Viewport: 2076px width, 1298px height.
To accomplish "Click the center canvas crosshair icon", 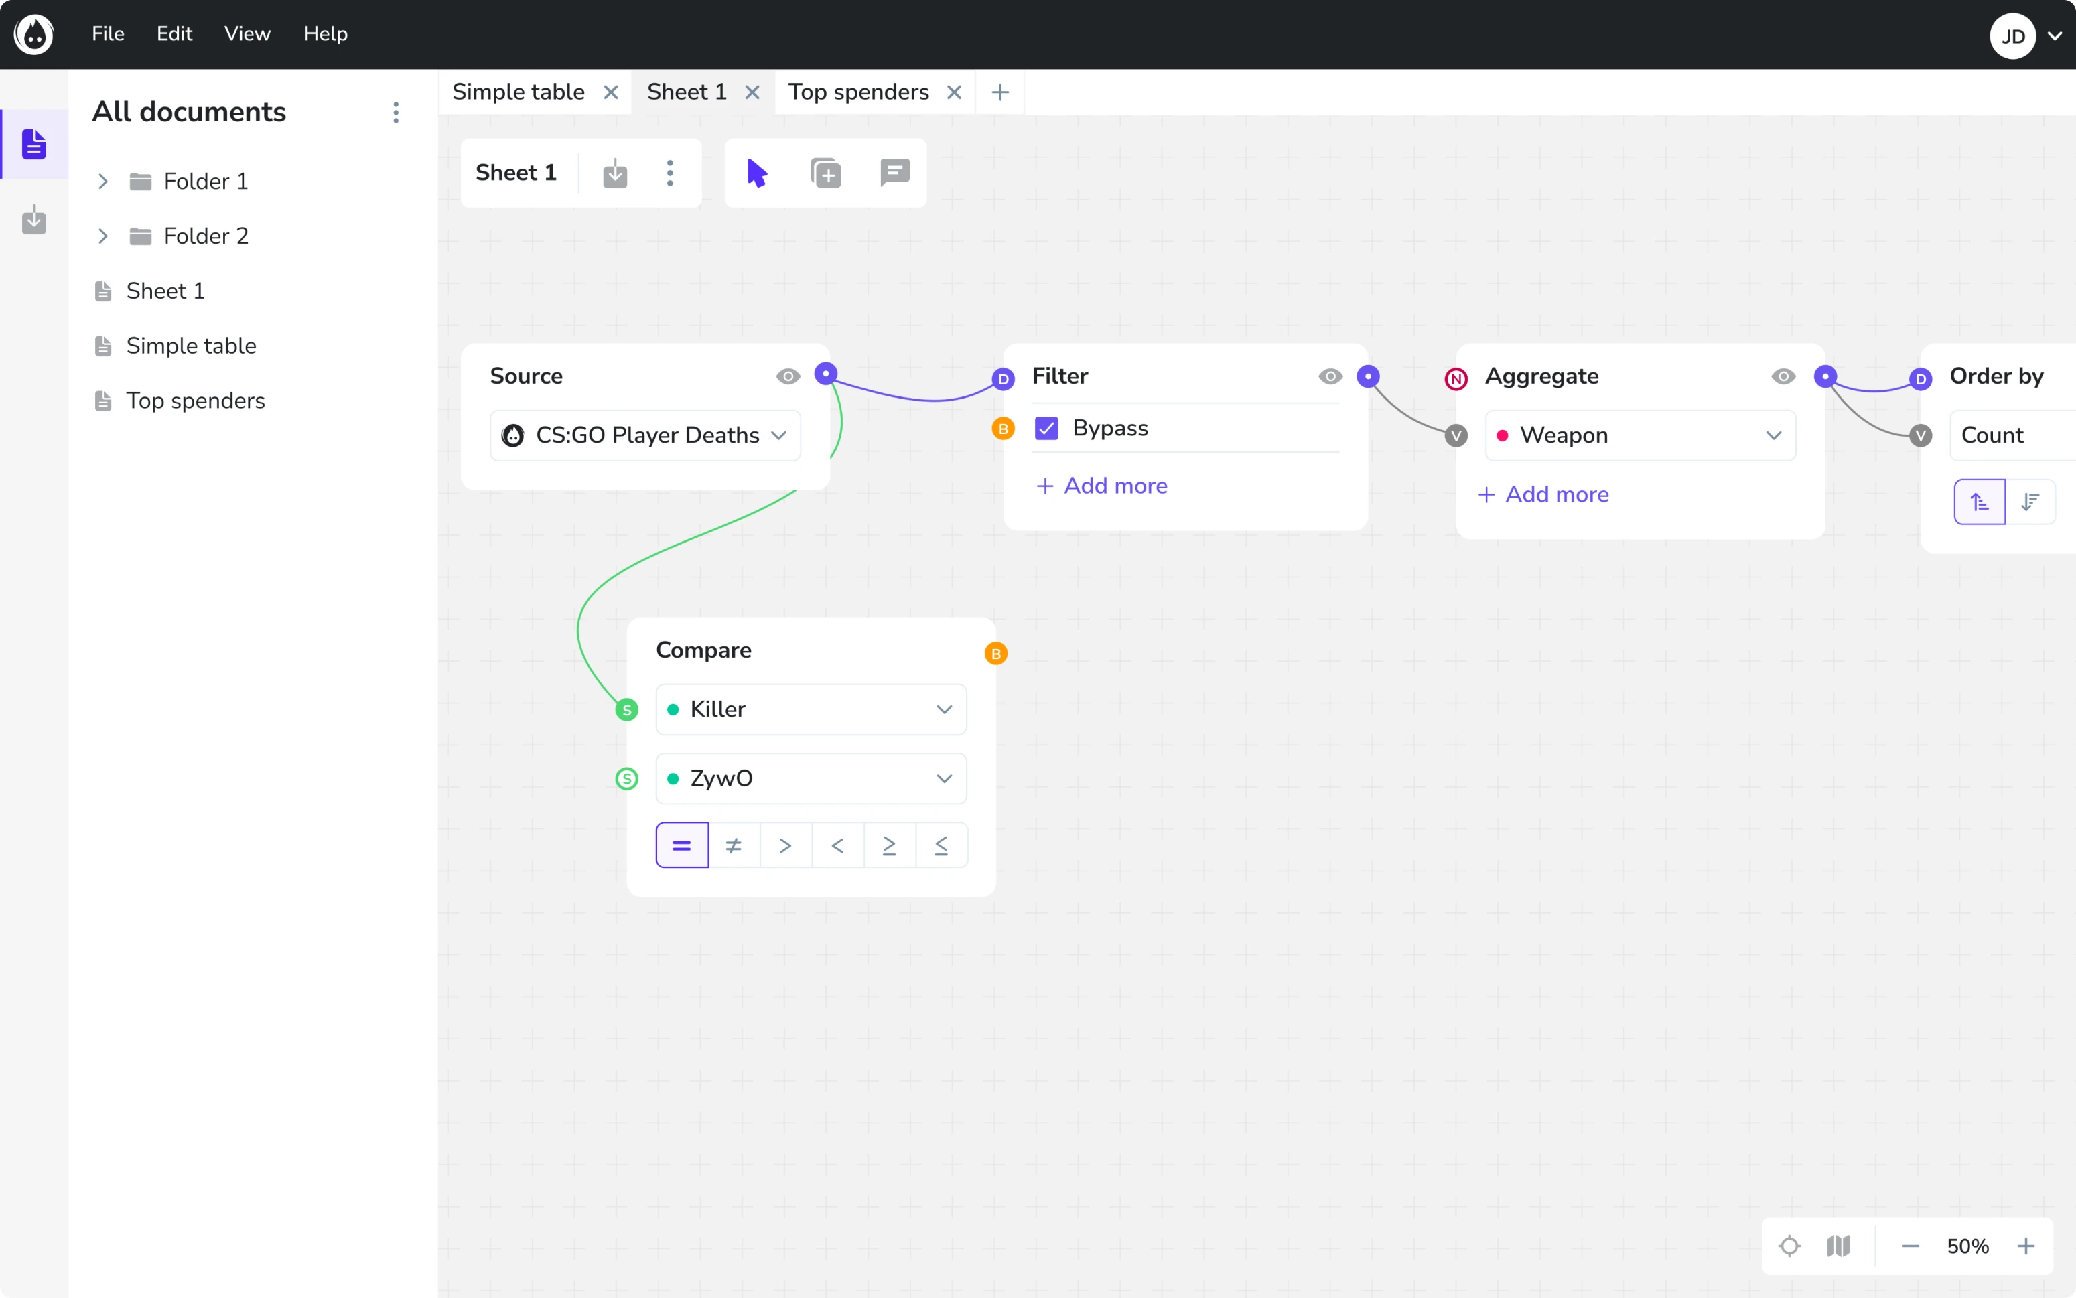I will pos(1789,1246).
